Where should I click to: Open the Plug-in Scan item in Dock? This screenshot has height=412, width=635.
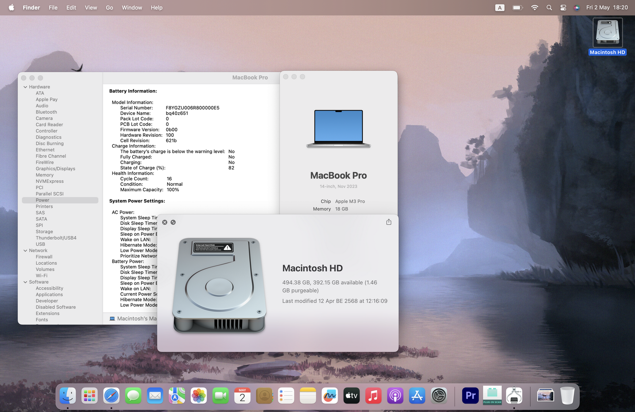pyautogui.click(x=492, y=396)
